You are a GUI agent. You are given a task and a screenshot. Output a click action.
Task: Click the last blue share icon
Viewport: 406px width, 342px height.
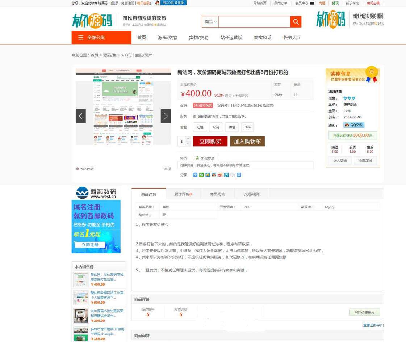[239, 175]
